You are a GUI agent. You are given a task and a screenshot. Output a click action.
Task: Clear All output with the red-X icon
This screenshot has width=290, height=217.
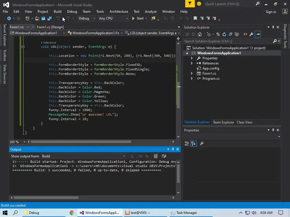point(156,156)
